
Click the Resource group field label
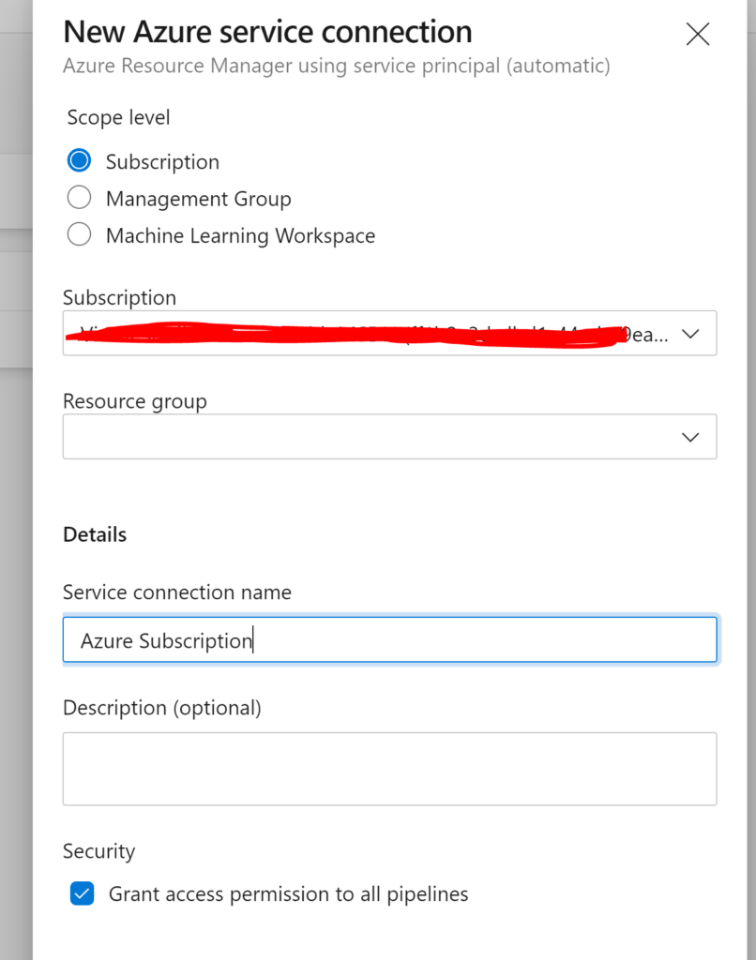[135, 401]
